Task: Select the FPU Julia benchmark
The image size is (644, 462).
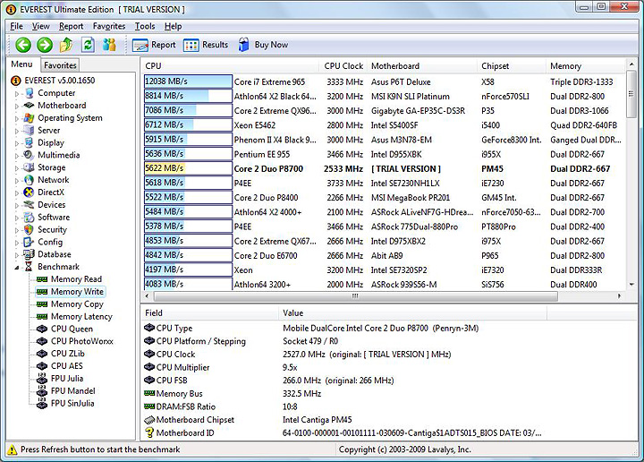Action: click(x=67, y=379)
